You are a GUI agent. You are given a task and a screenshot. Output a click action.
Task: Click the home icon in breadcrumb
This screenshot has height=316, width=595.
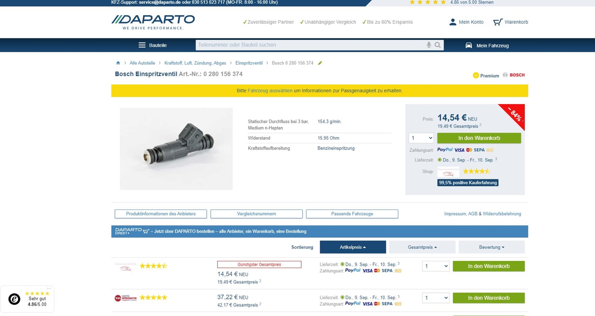coord(118,63)
